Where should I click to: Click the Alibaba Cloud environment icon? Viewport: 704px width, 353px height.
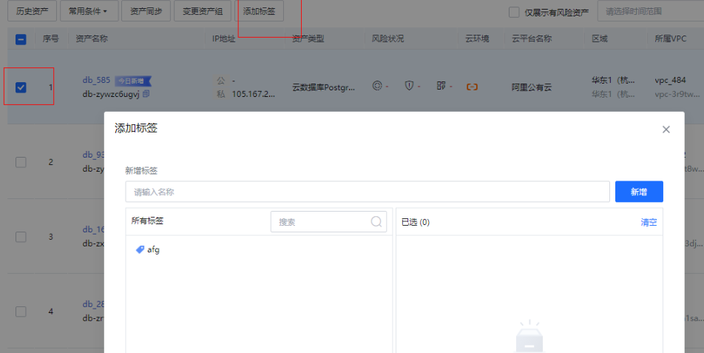click(x=472, y=87)
